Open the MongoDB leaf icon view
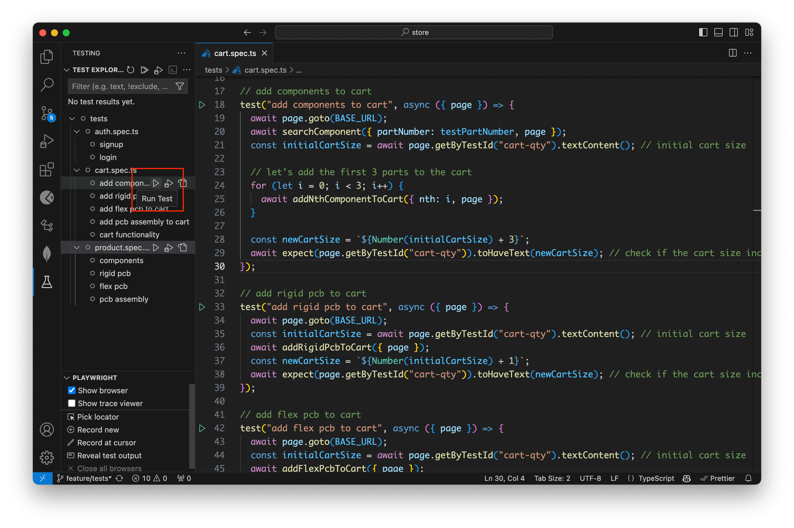This screenshot has width=794, height=528. tap(47, 253)
